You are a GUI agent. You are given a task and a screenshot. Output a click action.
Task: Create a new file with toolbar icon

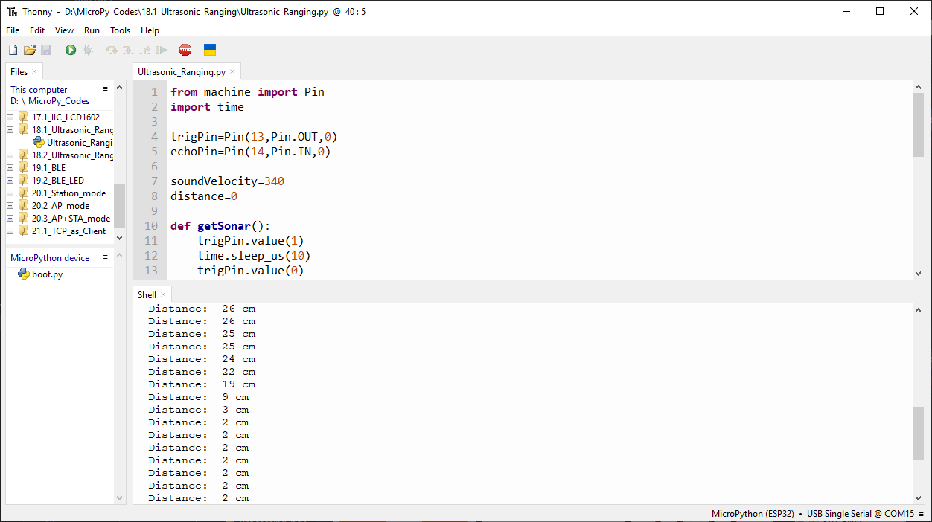tap(13, 50)
